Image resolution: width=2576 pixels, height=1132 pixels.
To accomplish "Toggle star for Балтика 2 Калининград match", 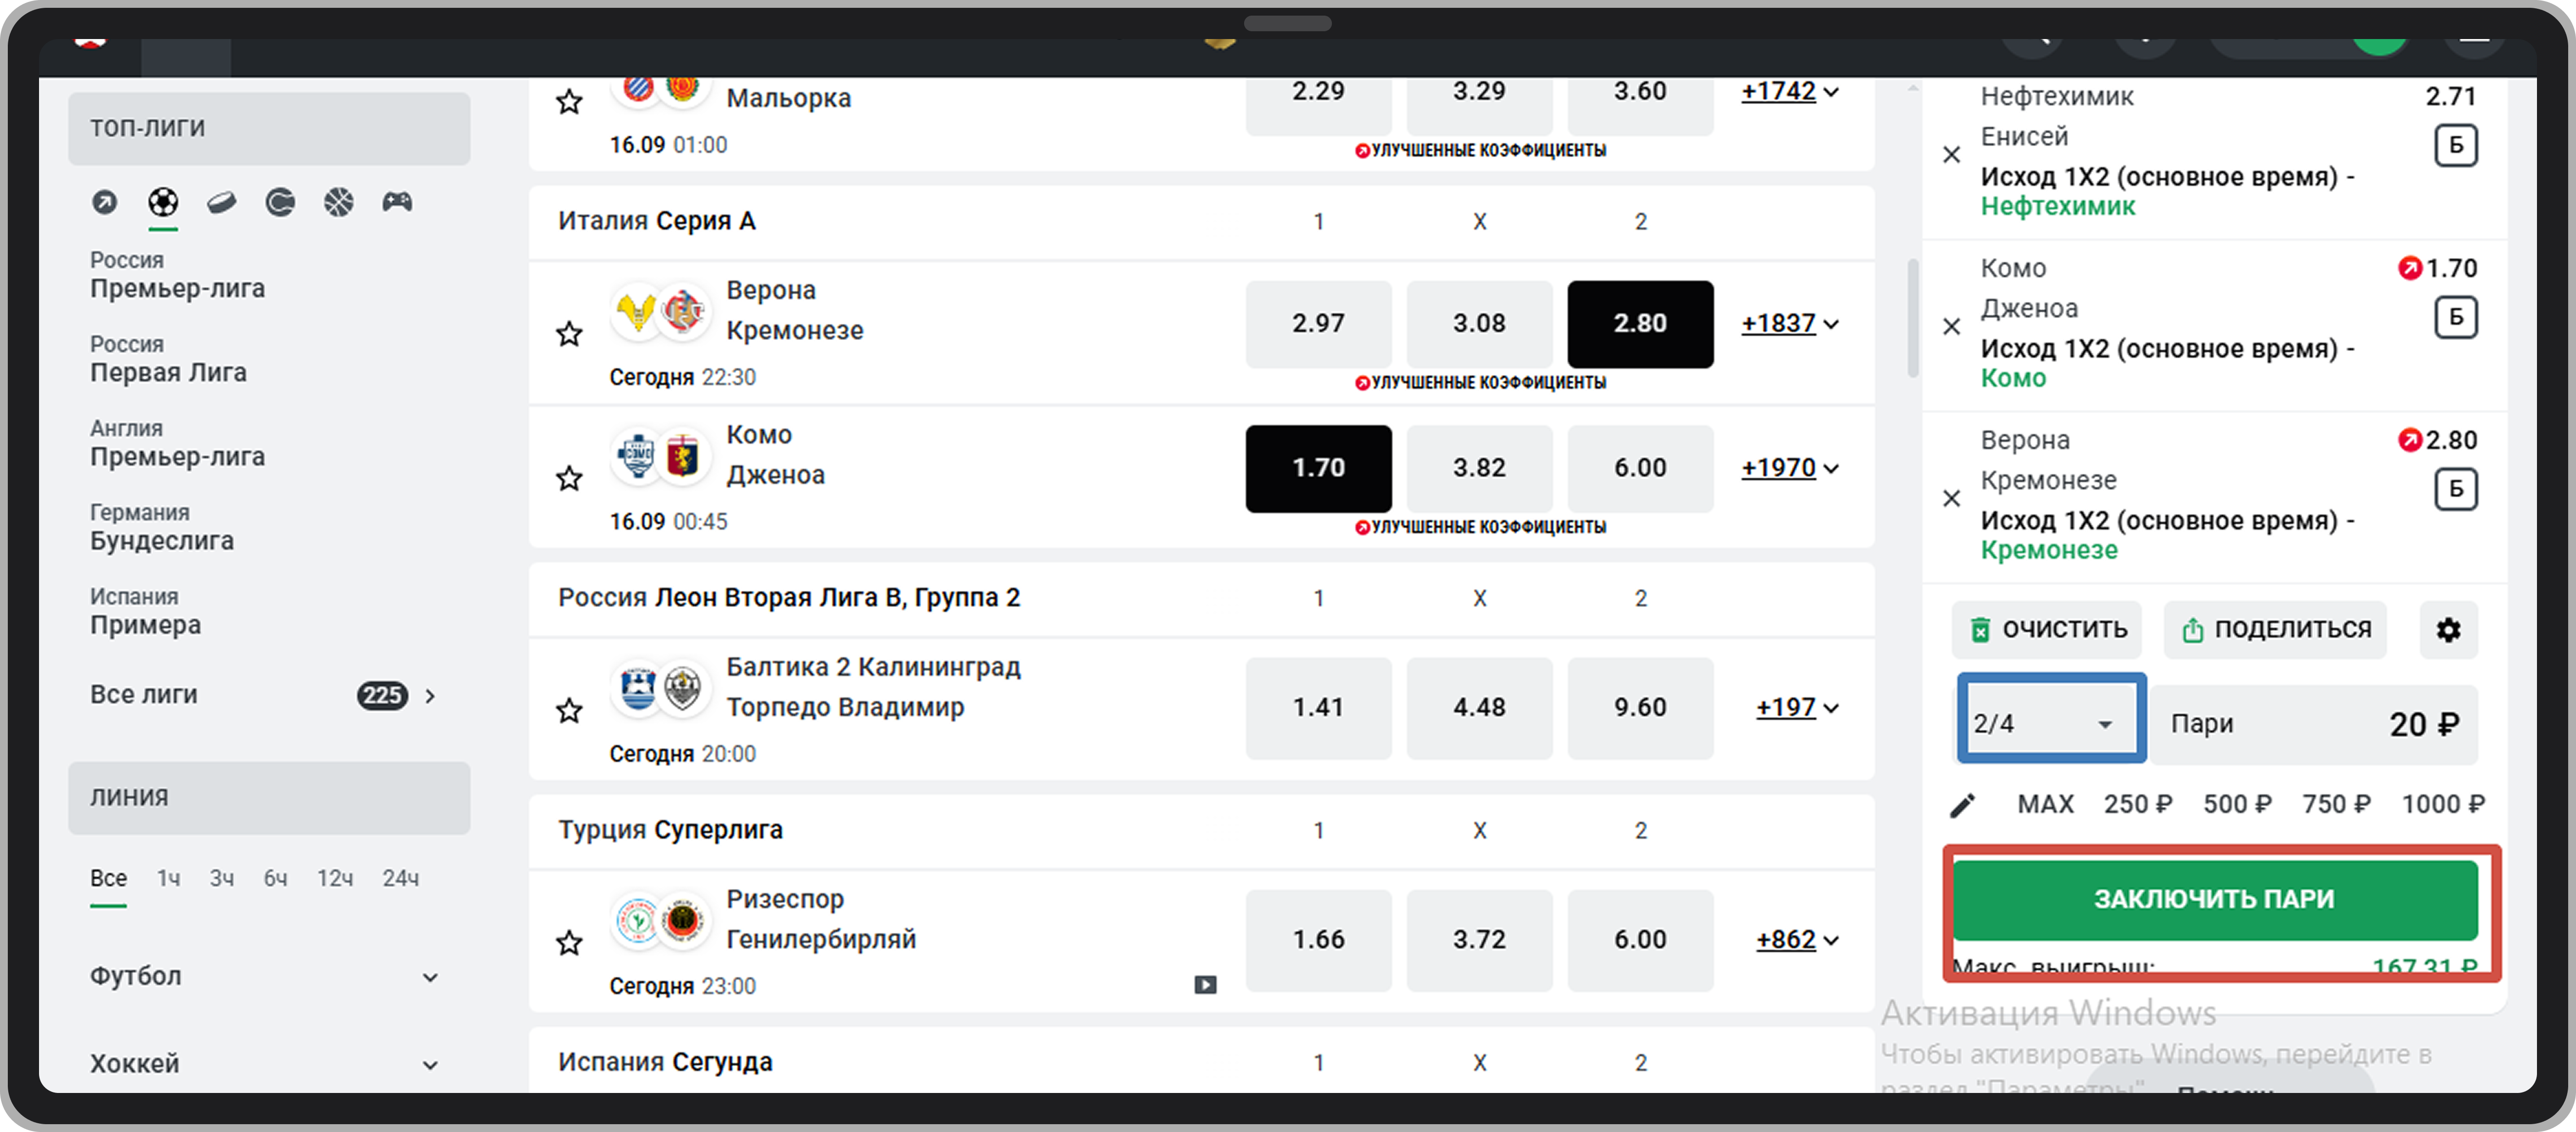I will 569,711.
